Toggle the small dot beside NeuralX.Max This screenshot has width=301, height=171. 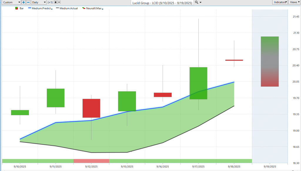point(103,9)
